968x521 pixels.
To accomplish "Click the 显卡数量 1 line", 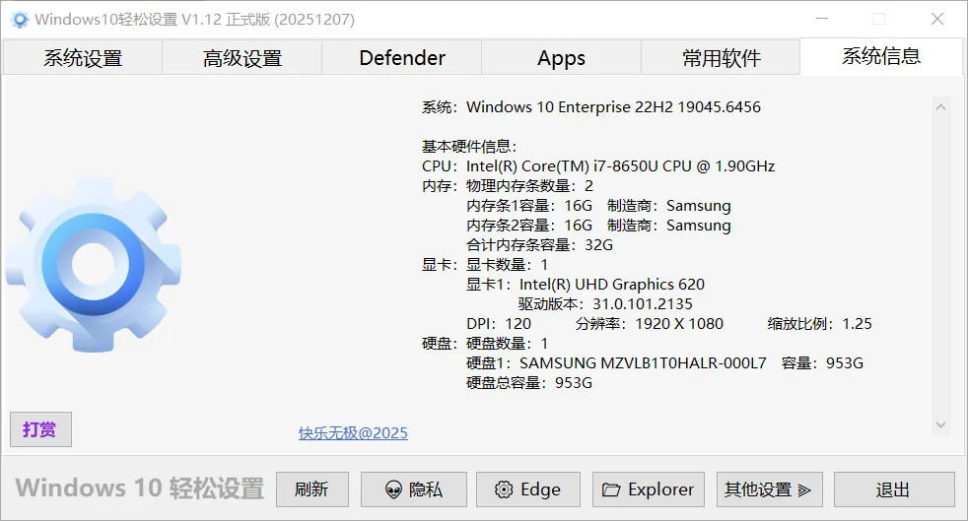I will click(507, 265).
